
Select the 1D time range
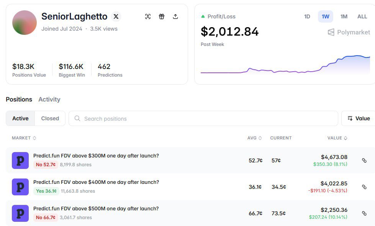(307, 16)
